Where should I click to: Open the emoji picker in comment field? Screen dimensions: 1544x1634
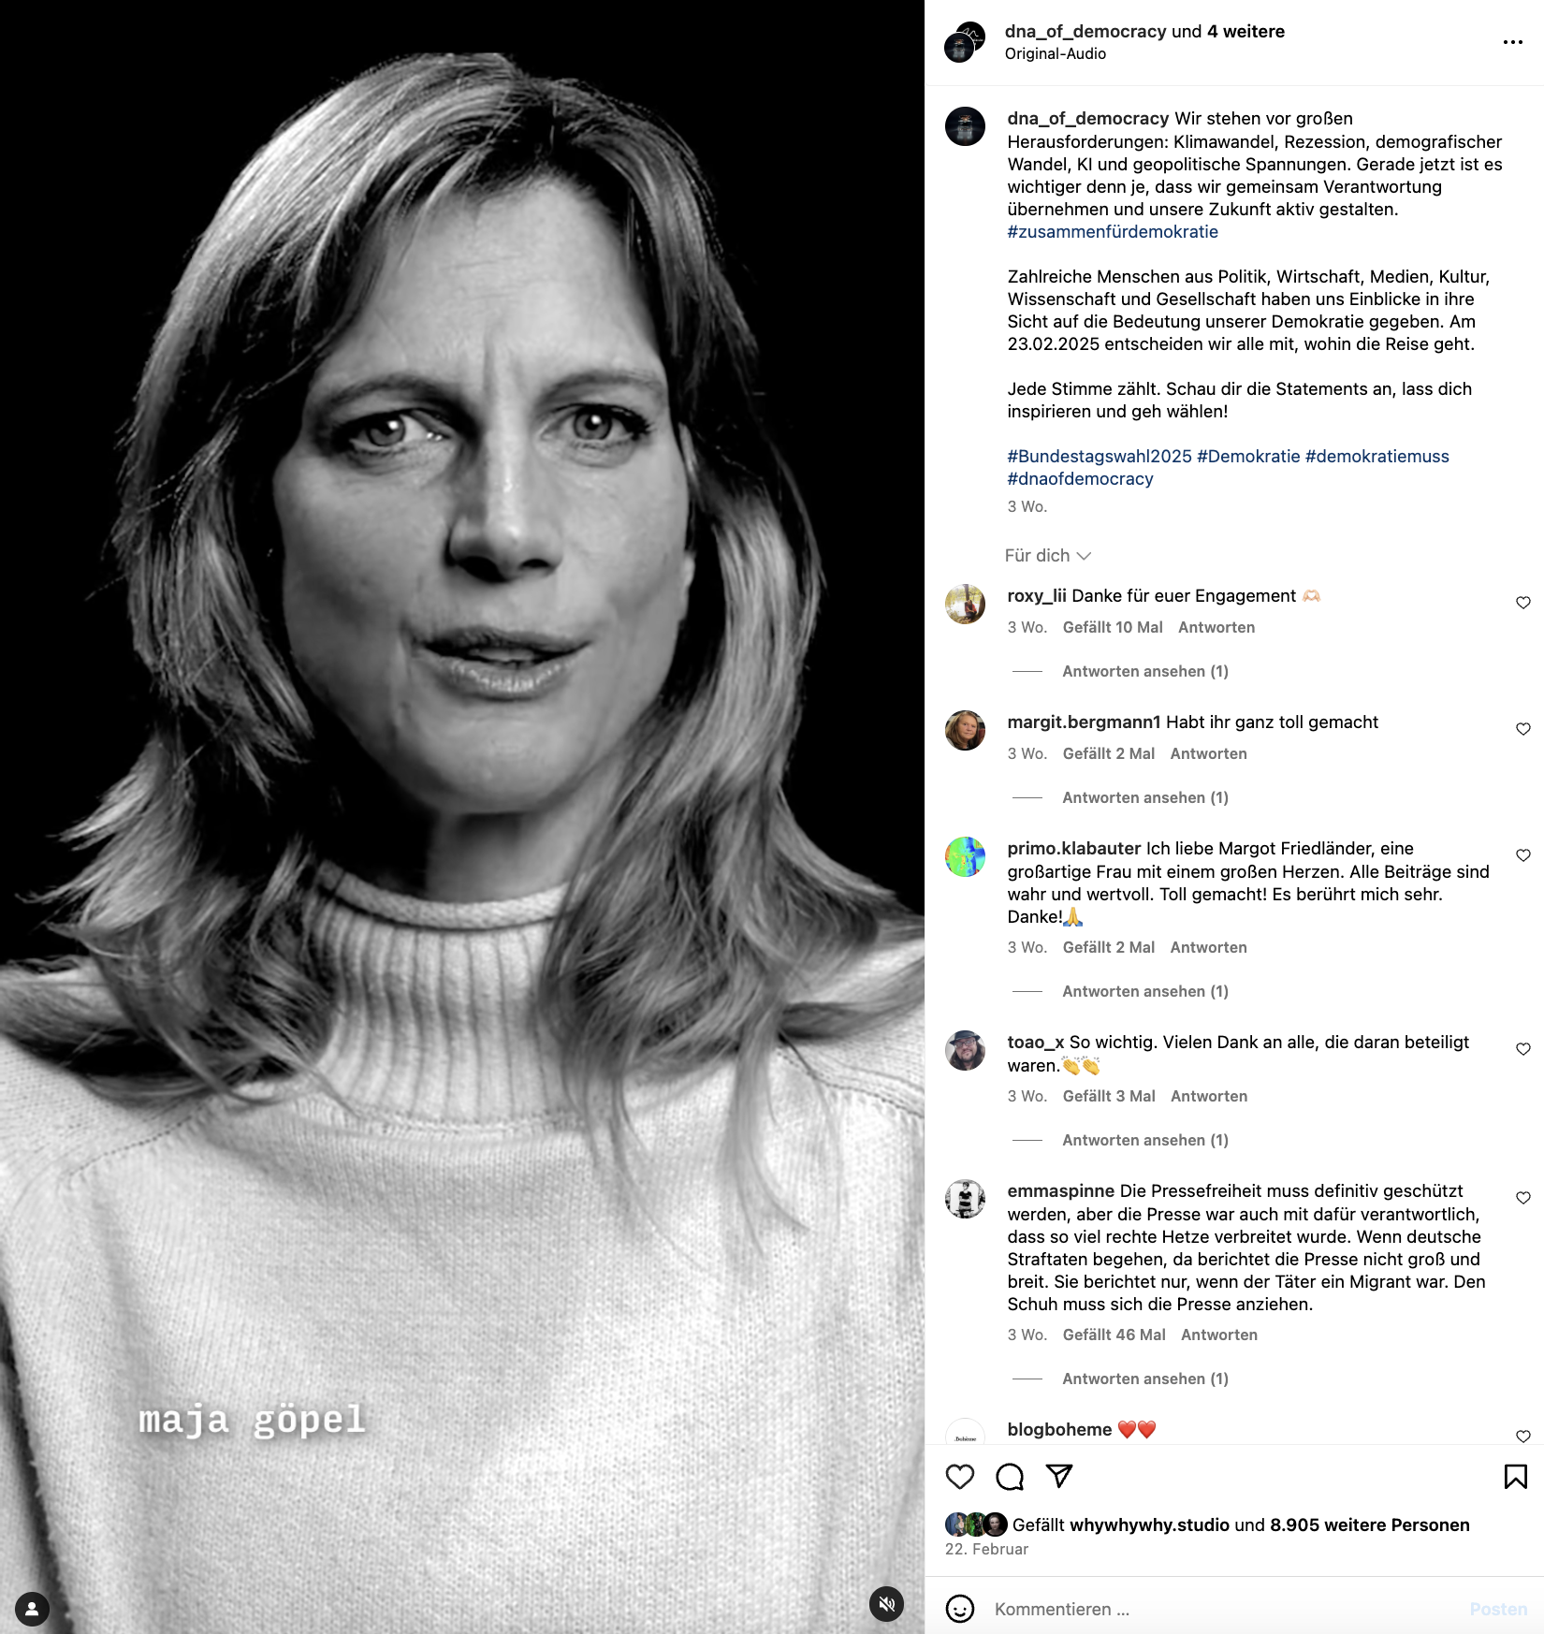click(960, 1609)
